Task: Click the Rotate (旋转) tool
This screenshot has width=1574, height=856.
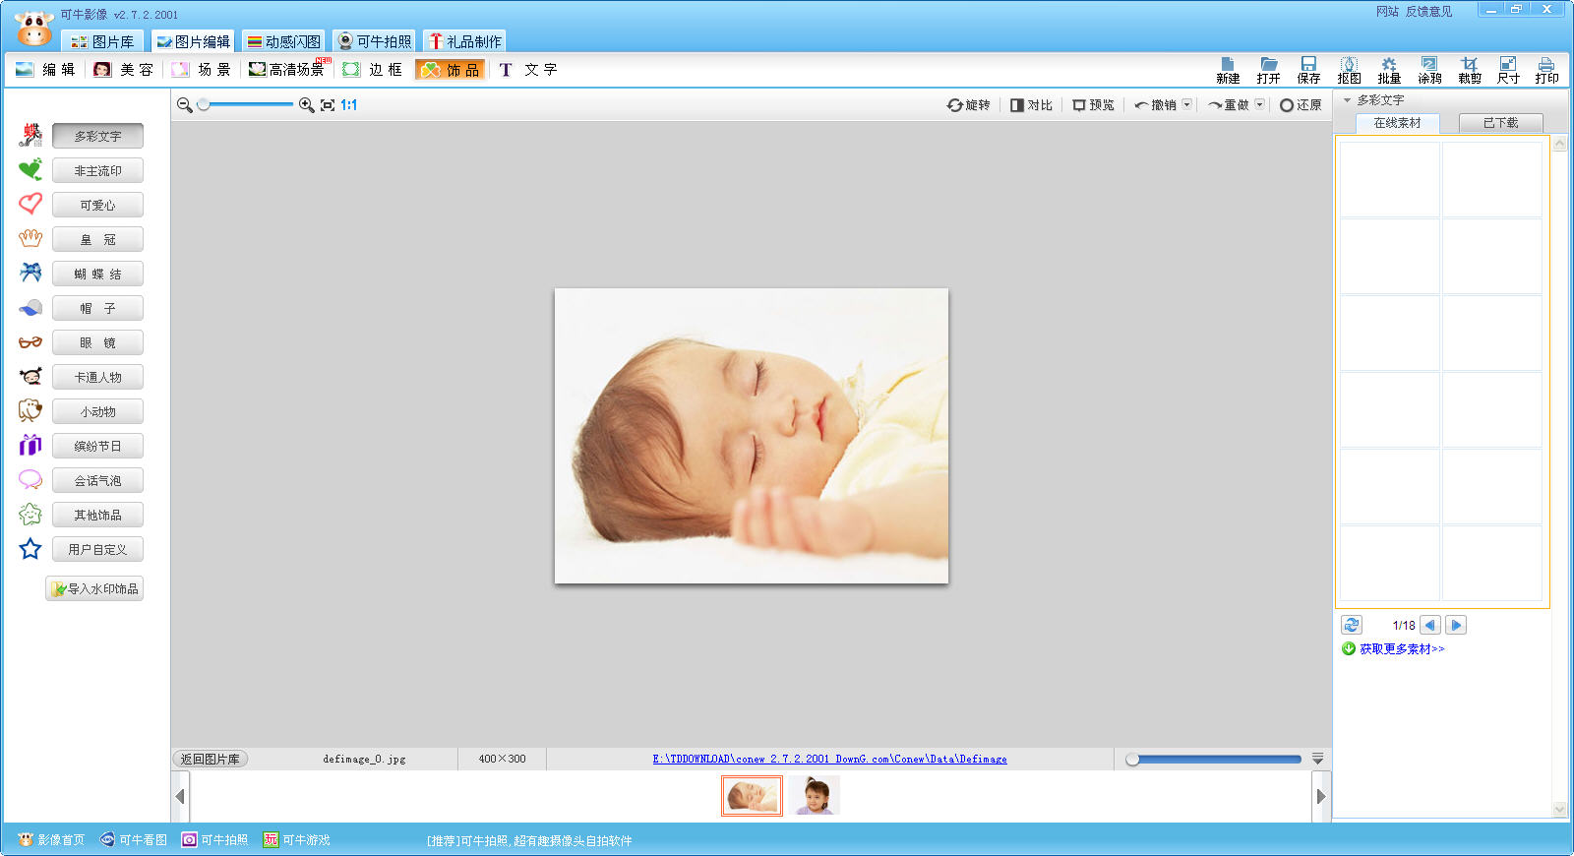Action: (x=968, y=105)
